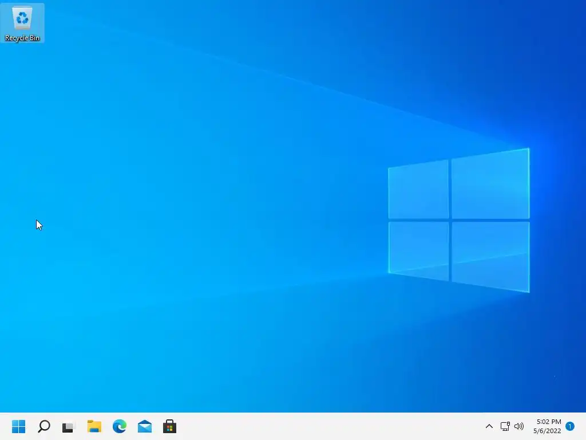Open Task View on taskbar

(69, 426)
